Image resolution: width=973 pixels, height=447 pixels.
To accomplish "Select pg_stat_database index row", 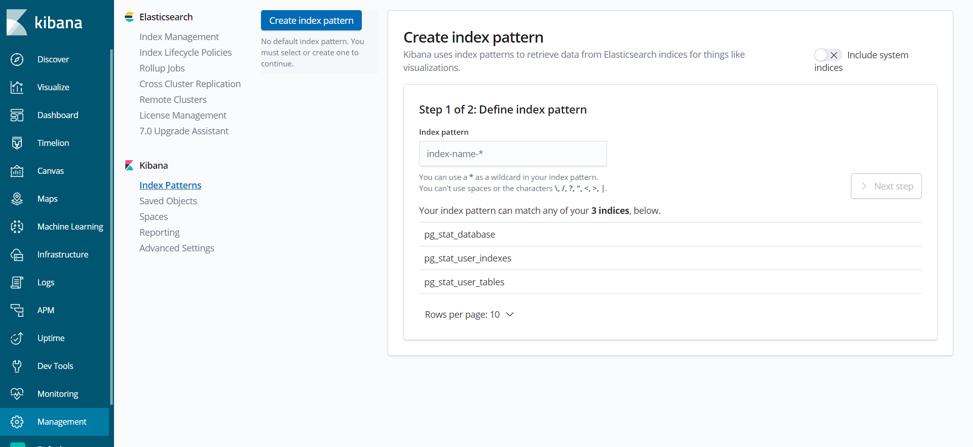I will pyautogui.click(x=670, y=234).
